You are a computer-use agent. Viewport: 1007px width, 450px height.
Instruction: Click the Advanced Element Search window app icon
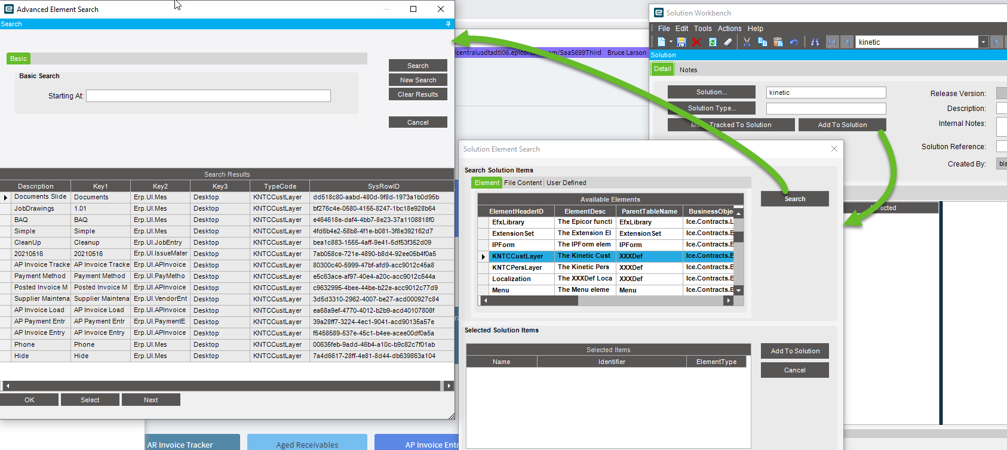click(9, 9)
